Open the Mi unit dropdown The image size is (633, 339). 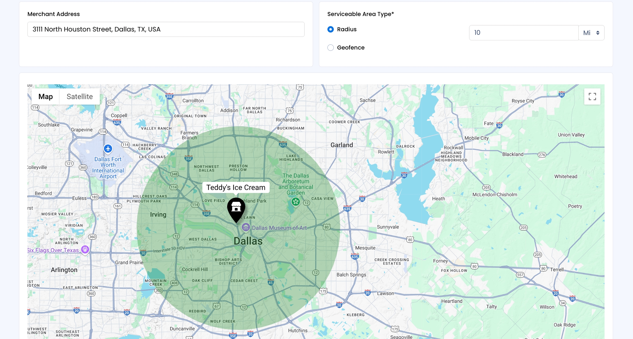[591, 33]
